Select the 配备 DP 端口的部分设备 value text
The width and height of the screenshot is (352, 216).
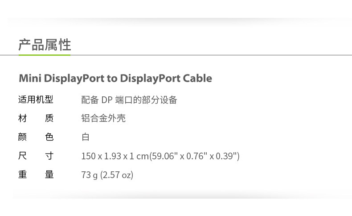pyautogui.click(x=129, y=100)
